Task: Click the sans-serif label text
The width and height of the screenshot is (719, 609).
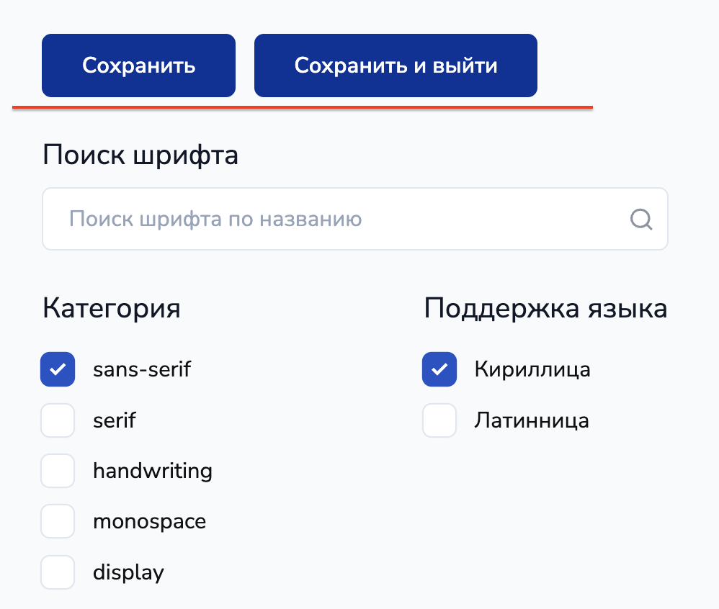Action: [x=142, y=369]
